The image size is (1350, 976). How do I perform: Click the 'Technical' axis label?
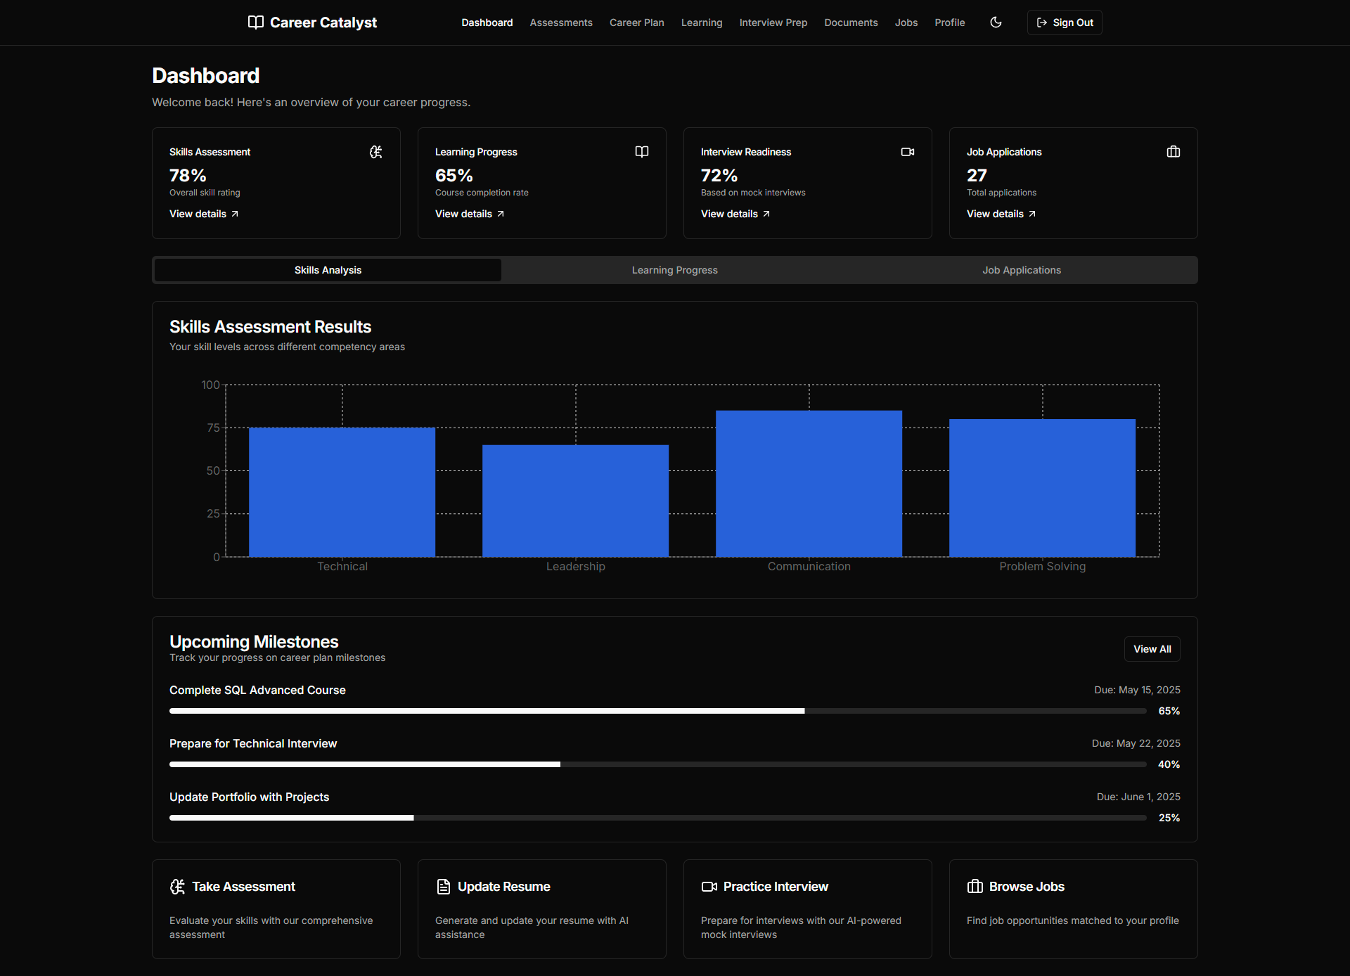tap(342, 566)
